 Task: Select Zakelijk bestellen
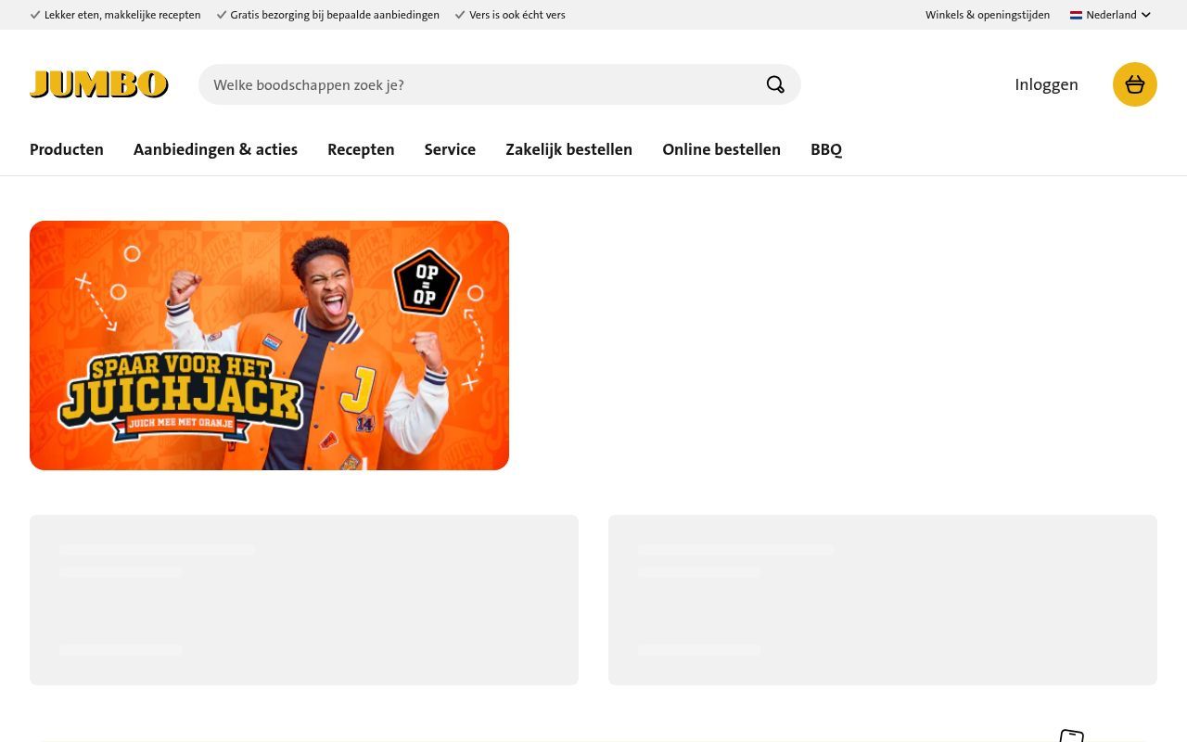point(568,149)
